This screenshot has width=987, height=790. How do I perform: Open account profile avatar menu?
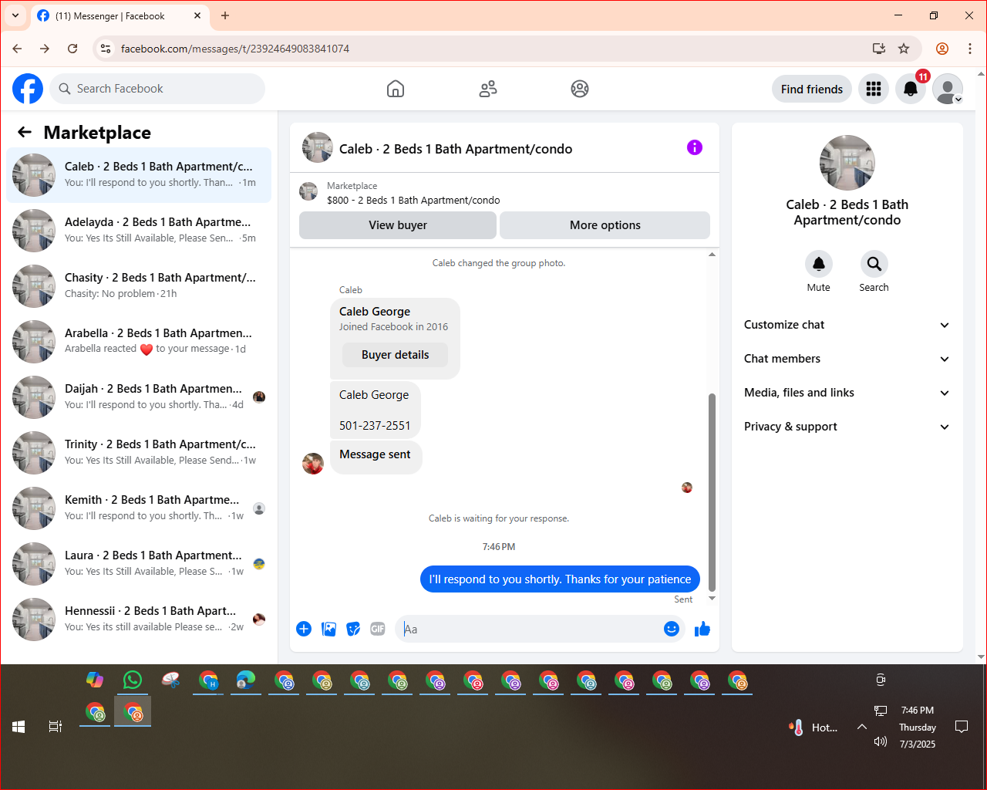(948, 89)
